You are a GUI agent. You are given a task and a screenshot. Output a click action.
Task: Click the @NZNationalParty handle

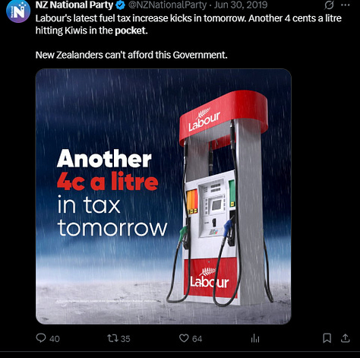(167, 5)
